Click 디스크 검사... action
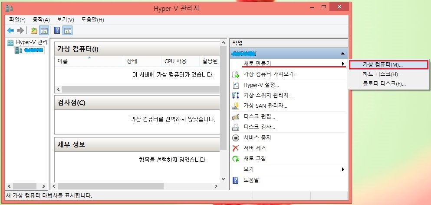 259,127
